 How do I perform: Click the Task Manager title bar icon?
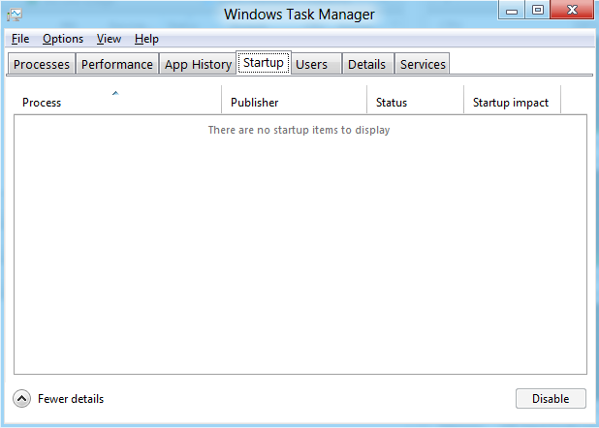coord(15,15)
